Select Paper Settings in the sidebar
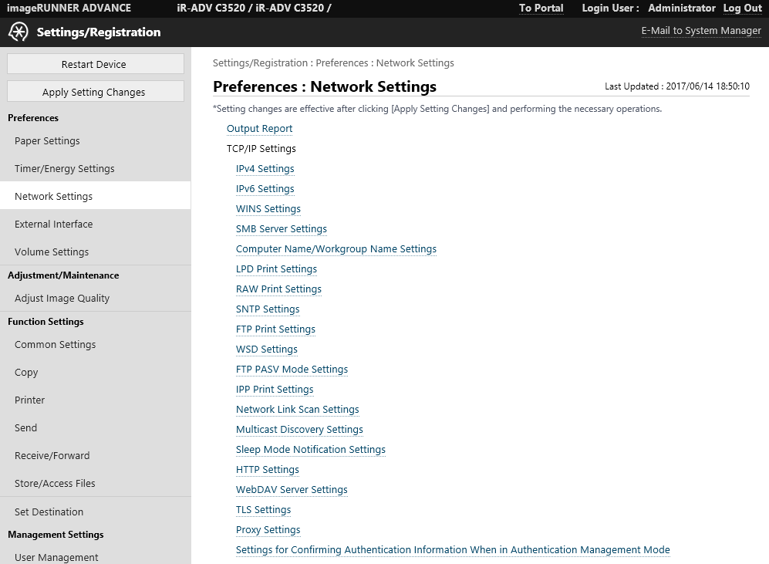Image resolution: width=769 pixels, height=564 pixels. click(47, 141)
